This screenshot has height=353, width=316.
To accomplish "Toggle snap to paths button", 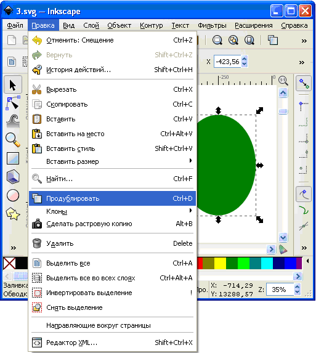I will [x=304, y=210].
